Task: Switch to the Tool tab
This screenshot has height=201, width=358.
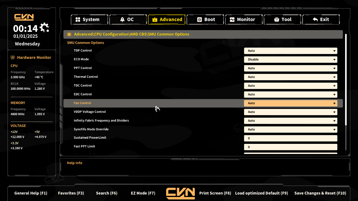Action: (x=282, y=19)
